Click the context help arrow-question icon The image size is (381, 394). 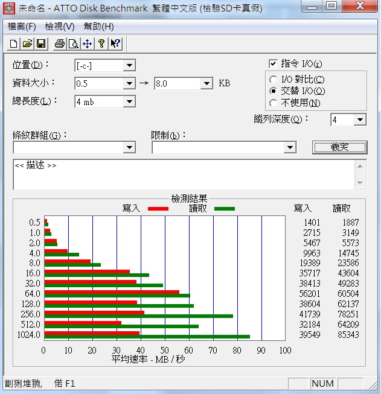pyautogui.click(x=115, y=43)
